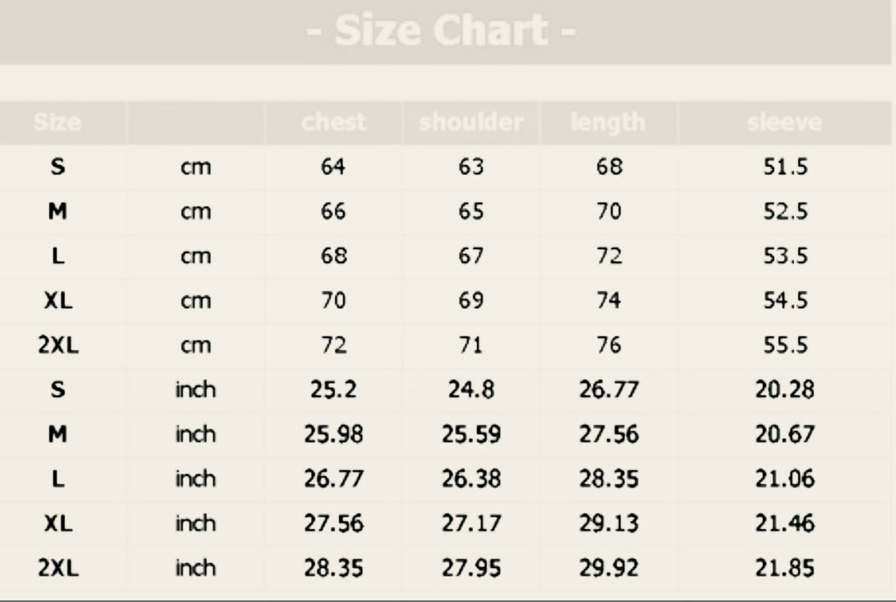Image resolution: width=896 pixels, height=602 pixels.
Task: Select the cm unit label in the M row
Action: (x=195, y=212)
